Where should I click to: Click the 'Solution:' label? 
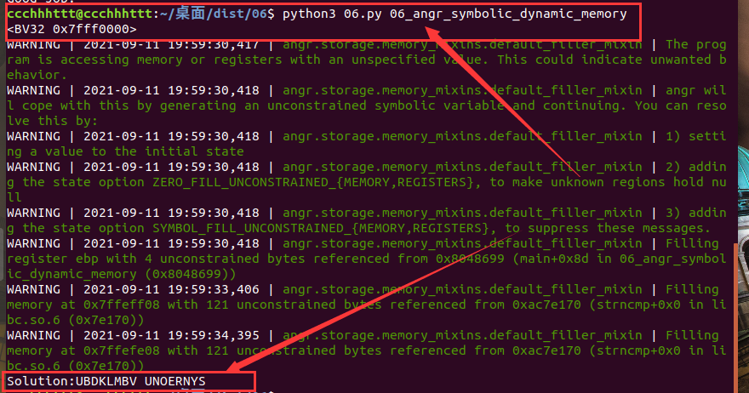tap(41, 381)
